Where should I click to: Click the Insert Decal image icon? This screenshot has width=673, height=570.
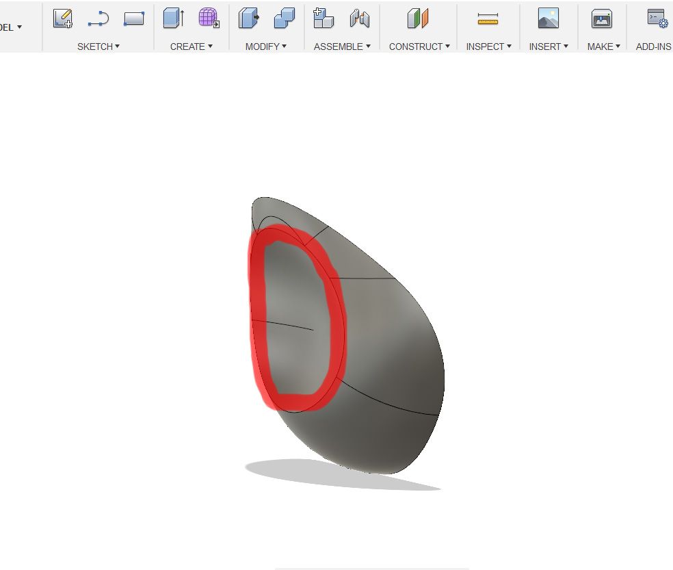pyautogui.click(x=549, y=18)
